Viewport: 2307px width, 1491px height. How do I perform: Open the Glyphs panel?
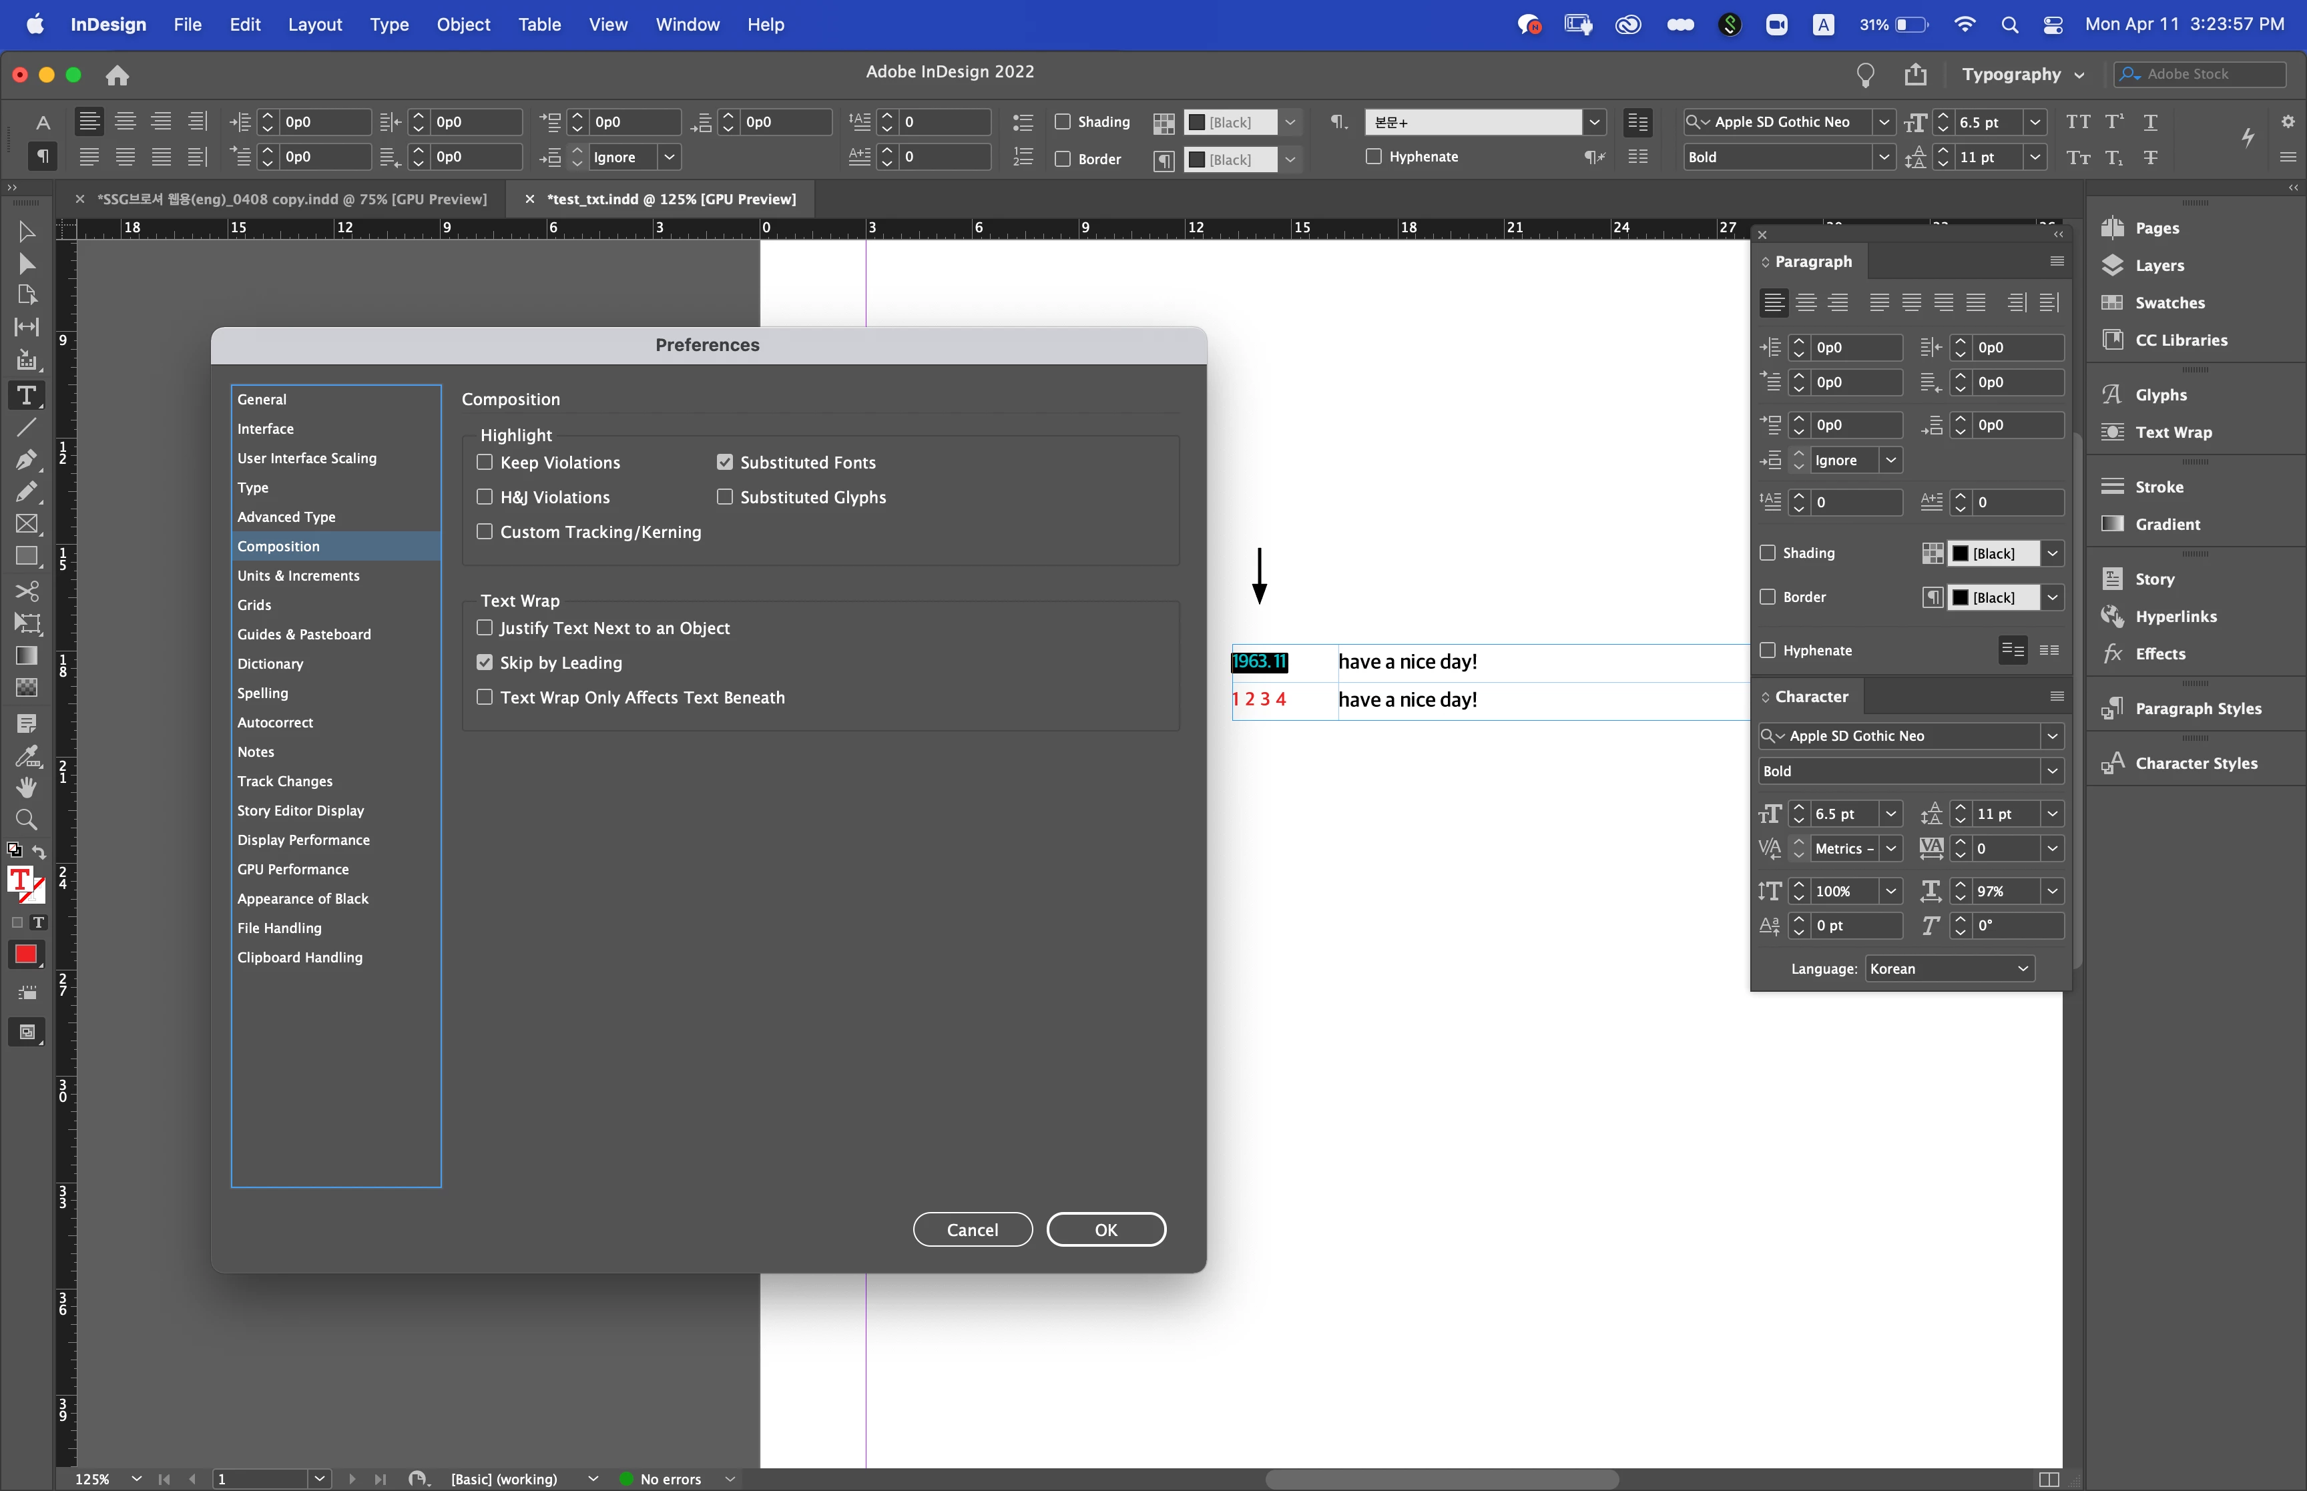pos(2160,395)
